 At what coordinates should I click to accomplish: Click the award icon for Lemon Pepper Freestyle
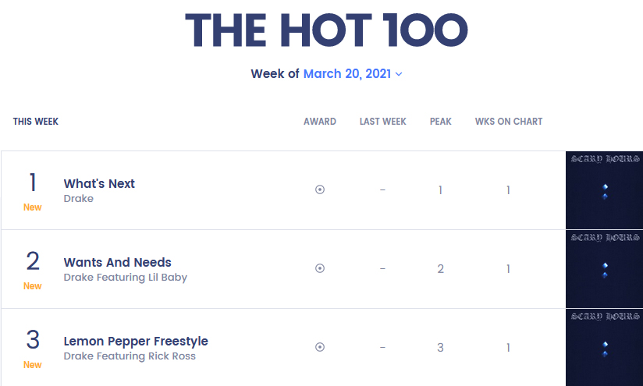[320, 347]
